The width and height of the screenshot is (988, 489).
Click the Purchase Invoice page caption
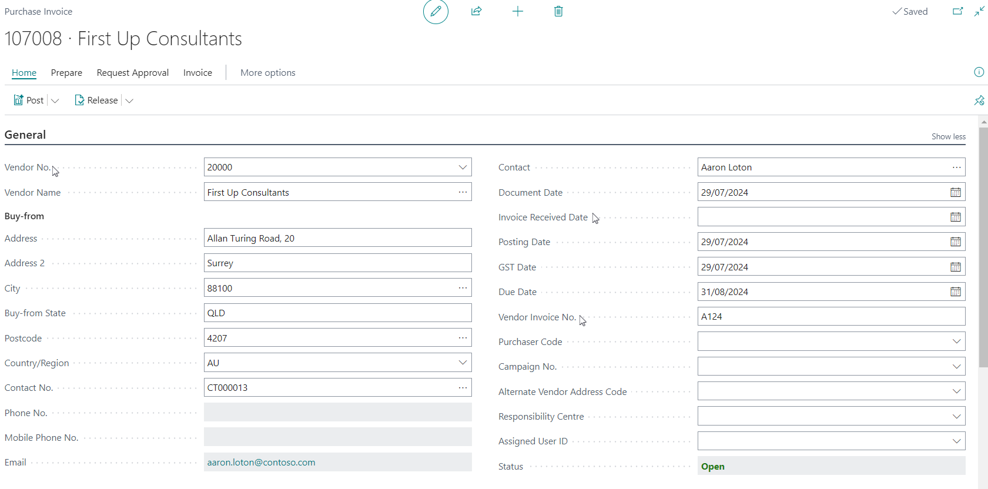pyautogui.click(x=38, y=11)
